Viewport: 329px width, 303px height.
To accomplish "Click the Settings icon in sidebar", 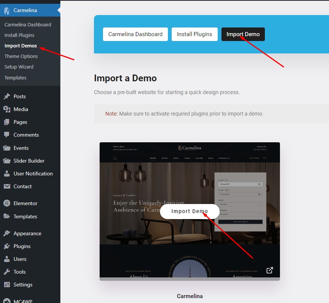I will (7, 285).
